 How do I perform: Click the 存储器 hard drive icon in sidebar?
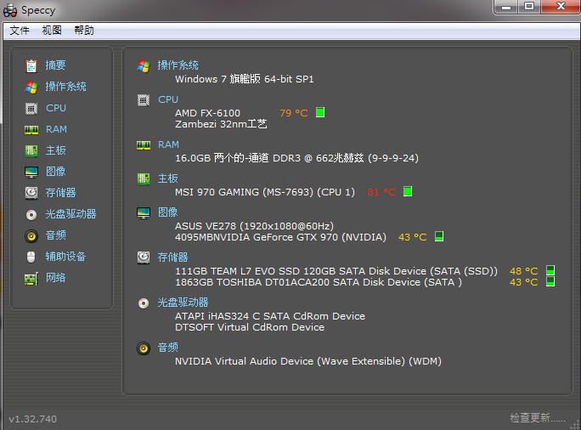(31, 193)
